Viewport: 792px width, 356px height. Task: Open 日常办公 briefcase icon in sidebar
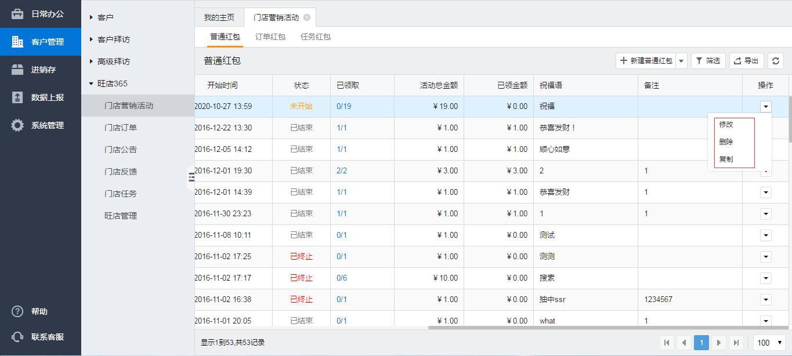[x=17, y=14]
